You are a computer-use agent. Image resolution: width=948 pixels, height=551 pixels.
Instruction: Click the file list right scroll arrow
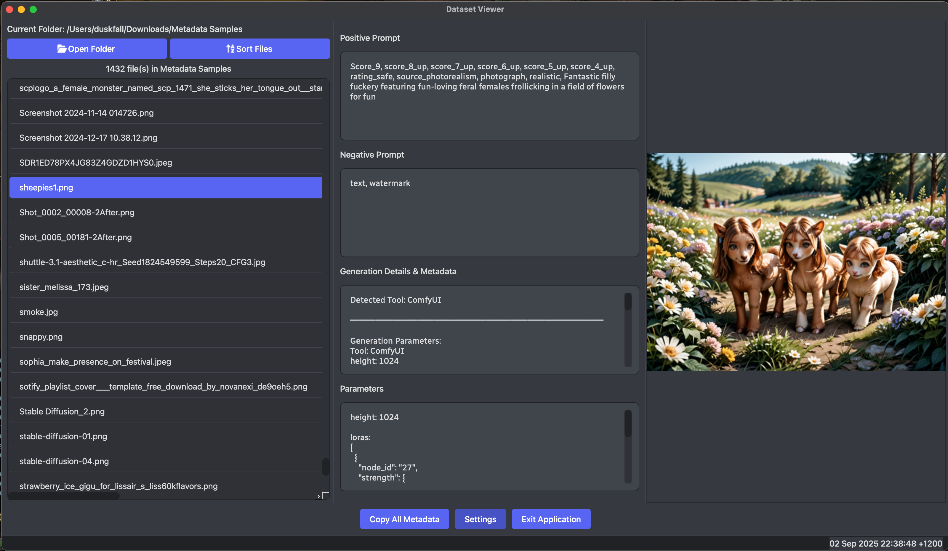coord(319,496)
